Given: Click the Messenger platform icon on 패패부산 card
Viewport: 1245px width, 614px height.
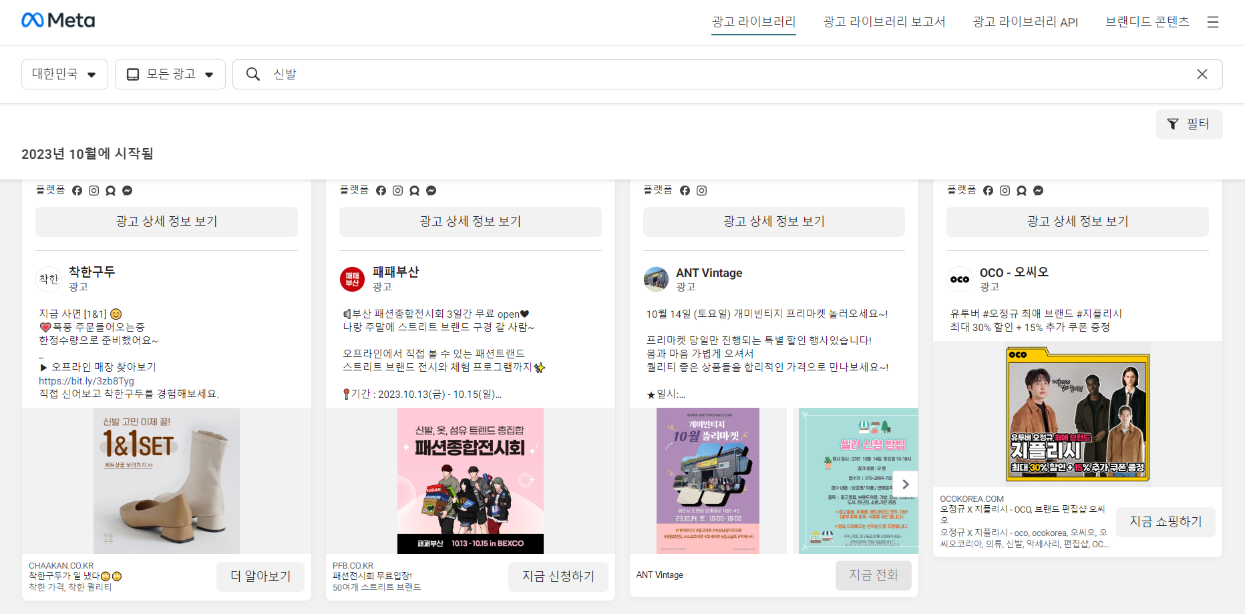Looking at the screenshot, I should pyautogui.click(x=431, y=191).
